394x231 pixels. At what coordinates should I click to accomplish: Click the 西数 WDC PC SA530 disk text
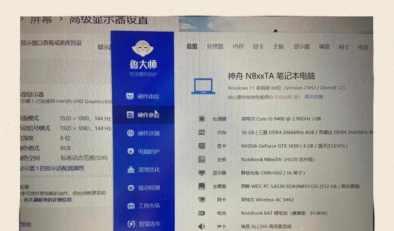[301, 186]
